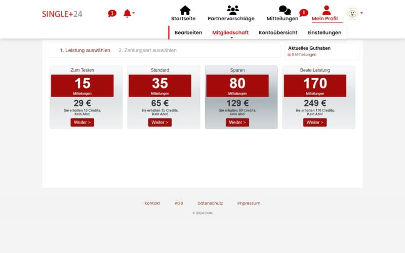This screenshot has height=253, width=405.
Task: Click the people icon for Partnervorschläge
Action: click(x=233, y=10)
